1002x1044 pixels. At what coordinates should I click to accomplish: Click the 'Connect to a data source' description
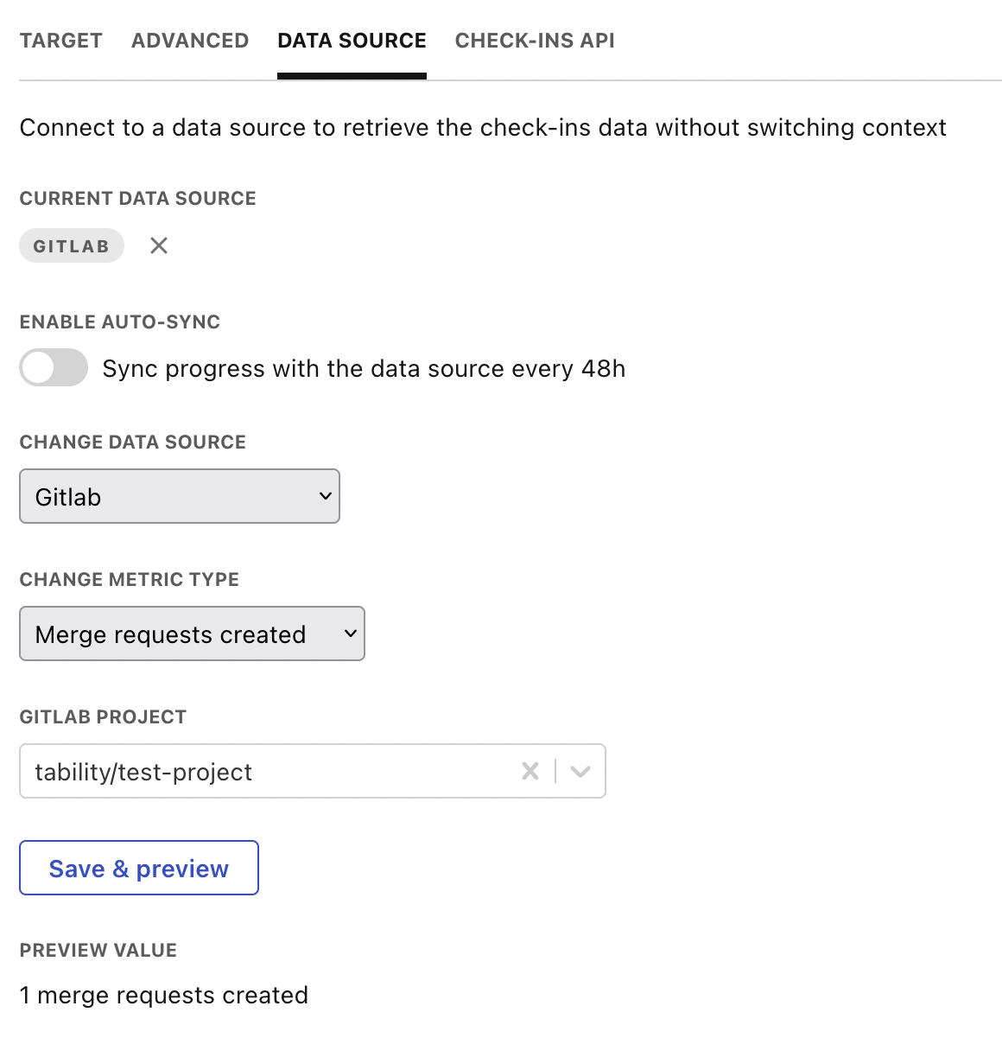tap(483, 128)
